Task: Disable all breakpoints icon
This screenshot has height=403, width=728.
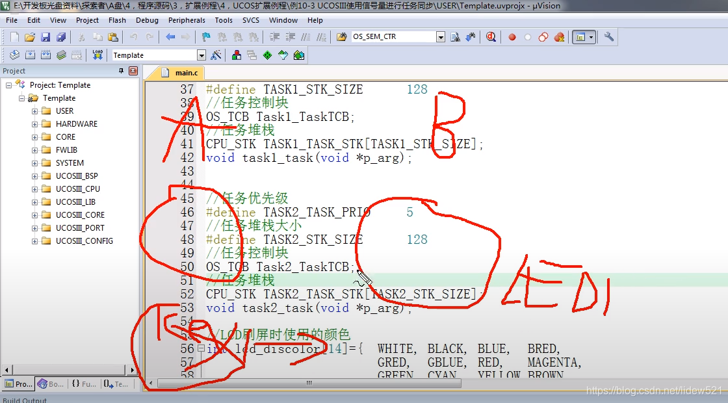Action: click(x=543, y=37)
